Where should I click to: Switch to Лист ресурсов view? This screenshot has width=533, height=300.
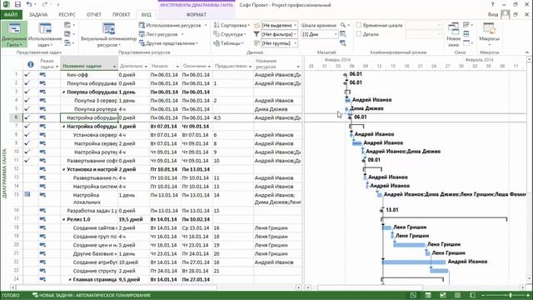[x=161, y=34]
